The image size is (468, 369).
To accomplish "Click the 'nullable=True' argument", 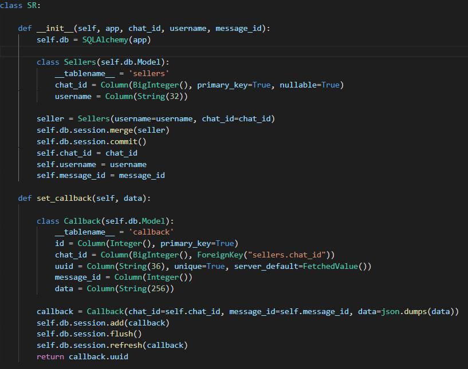I will 309,85.
